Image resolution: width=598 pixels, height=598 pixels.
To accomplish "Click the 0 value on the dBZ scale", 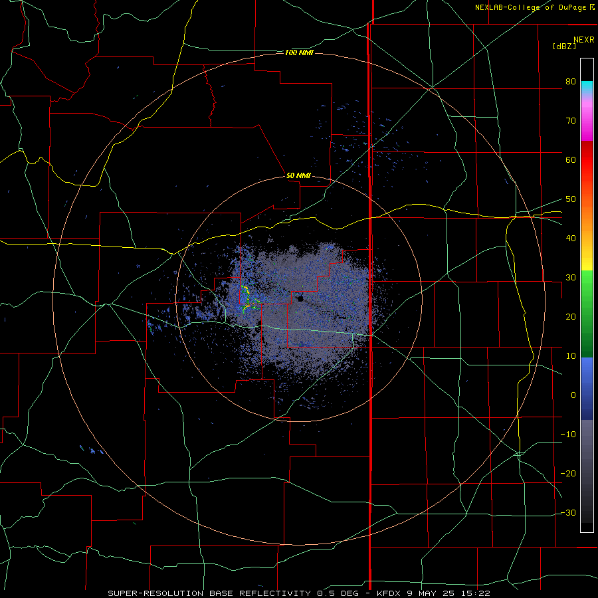I will tap(573, 395).
